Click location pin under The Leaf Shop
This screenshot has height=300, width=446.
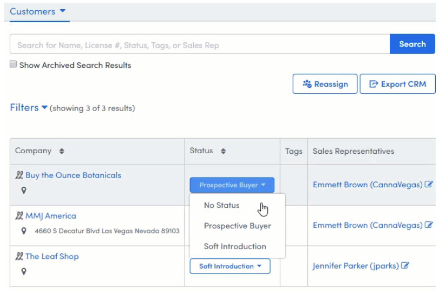pyautogui.click(x=24, y=271)
